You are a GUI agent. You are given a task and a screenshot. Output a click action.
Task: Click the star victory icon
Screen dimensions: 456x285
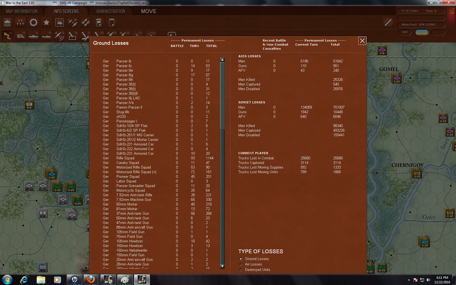click(x=46, y=23)
